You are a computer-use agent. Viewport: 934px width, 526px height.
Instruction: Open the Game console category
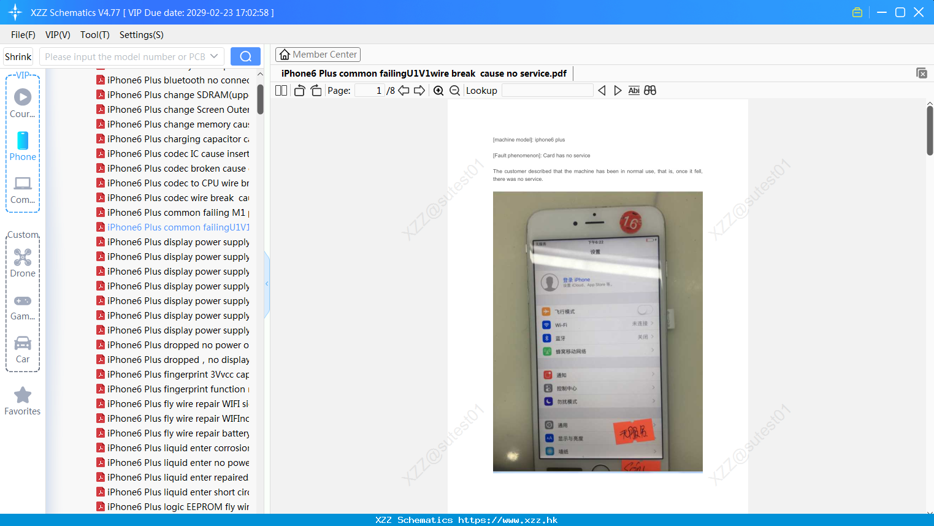(23, 307)
